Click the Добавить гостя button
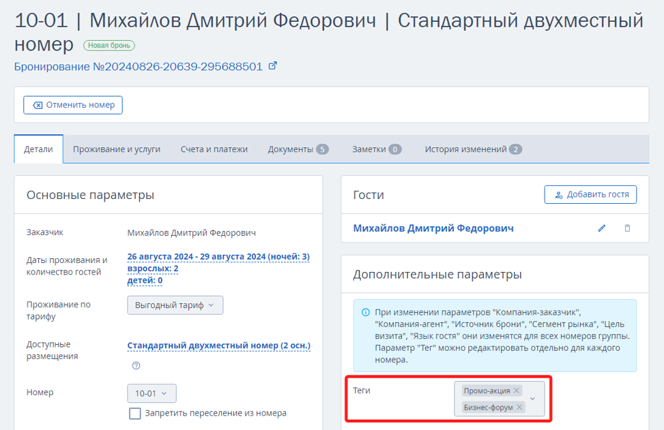664x430 pixels. (590, 194)
